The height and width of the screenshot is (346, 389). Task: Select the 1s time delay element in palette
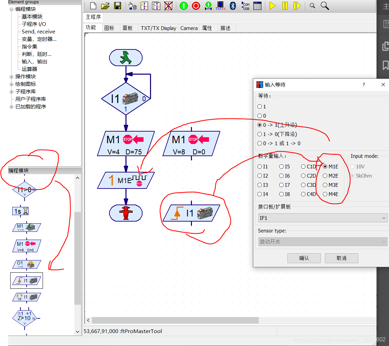pyautogui.click(x=20, y=211)
